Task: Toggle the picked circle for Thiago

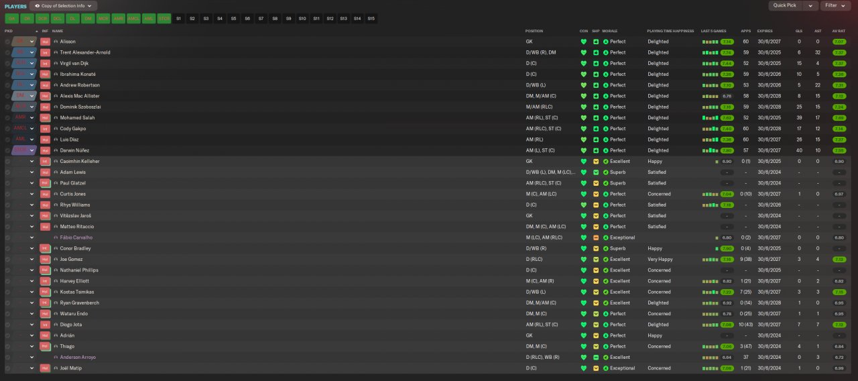Action: tap(7, 346)
